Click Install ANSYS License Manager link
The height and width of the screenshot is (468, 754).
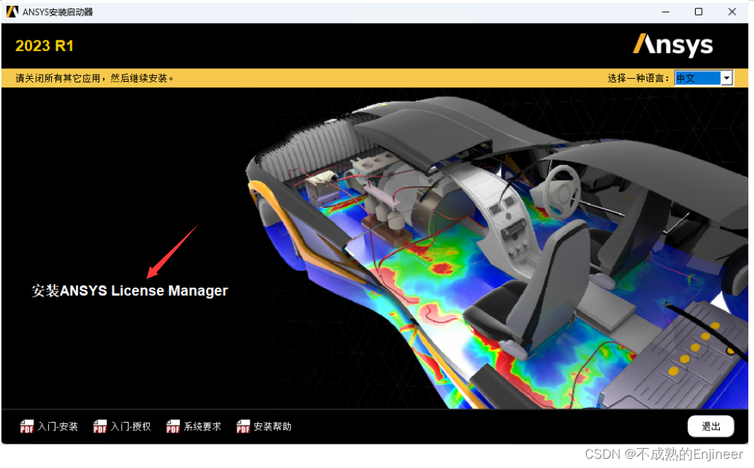[x=130, y=290]
